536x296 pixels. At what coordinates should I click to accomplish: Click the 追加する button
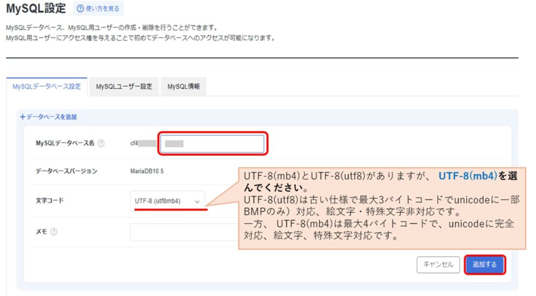click(x=484, y=265)
